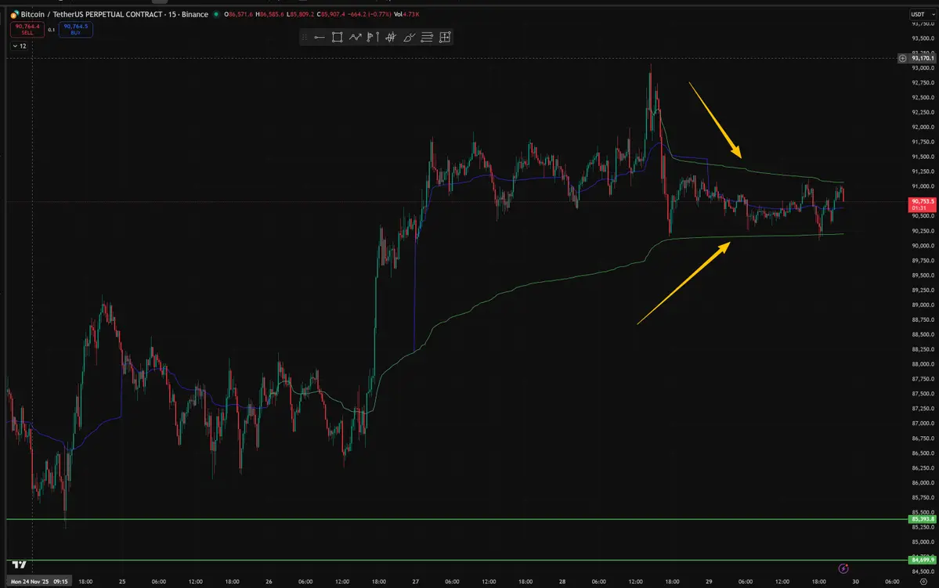Expand the collapsed 12 indicators legend
The image size is (939, 588).
coord(19,46)
